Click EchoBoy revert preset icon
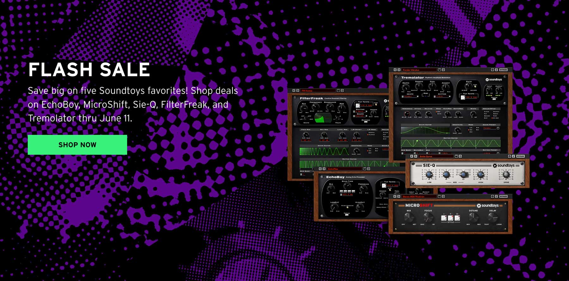 (368, 169)
